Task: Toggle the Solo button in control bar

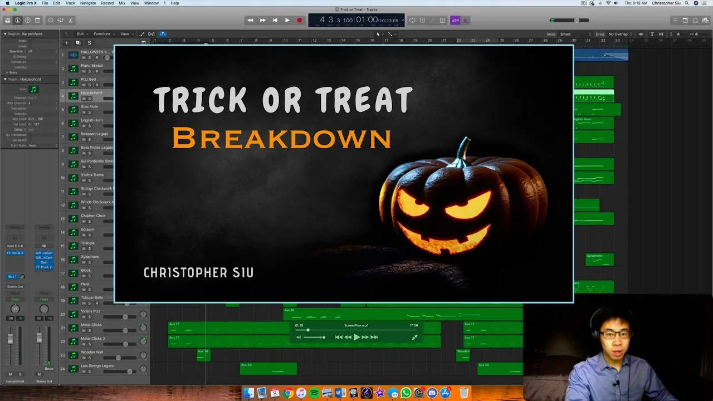Action: [x=442, y=20]
